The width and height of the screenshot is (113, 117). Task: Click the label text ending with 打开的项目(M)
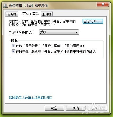56,51
